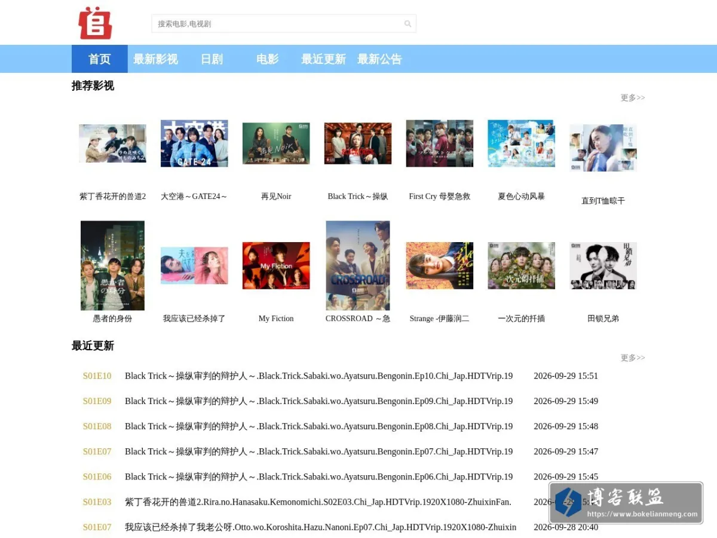
Task: Open Black Trick Ep08 download entry
Action: pos(318,426)
